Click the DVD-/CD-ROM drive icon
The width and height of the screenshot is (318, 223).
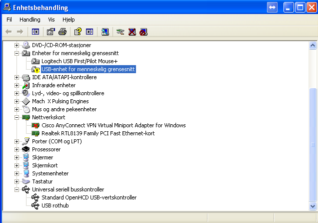(x=26, y=45)
